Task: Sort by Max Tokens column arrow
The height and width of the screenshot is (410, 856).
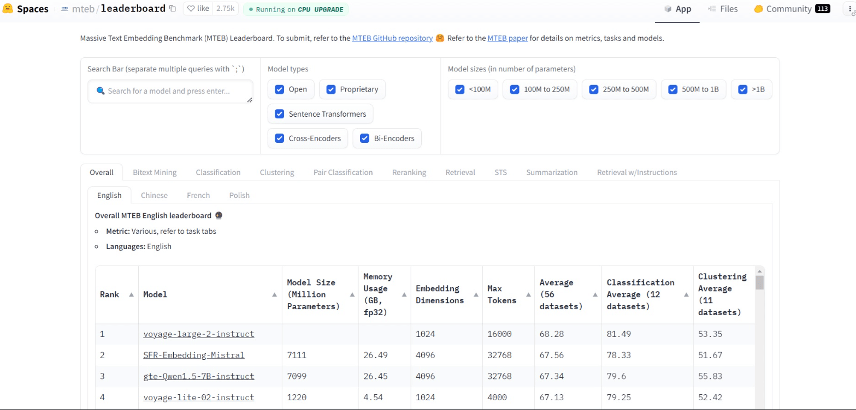Action: (528, 294)
